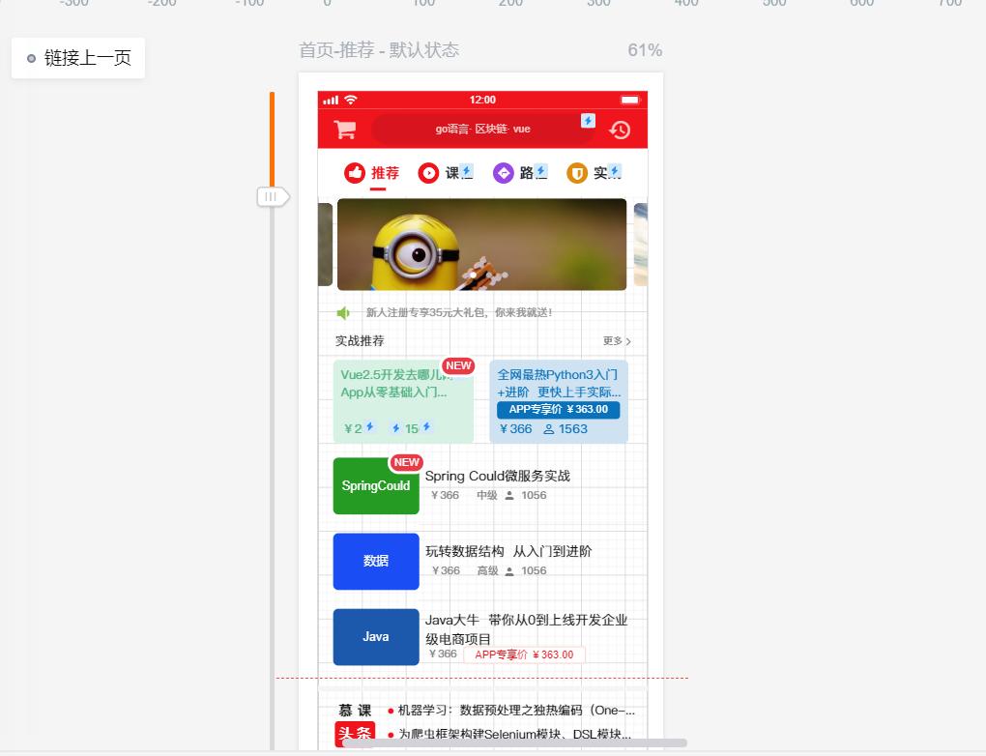Click the lightning bolt badge beside the search bar
The height and width of the screenshot is (756, 986).
coord(588,120)
